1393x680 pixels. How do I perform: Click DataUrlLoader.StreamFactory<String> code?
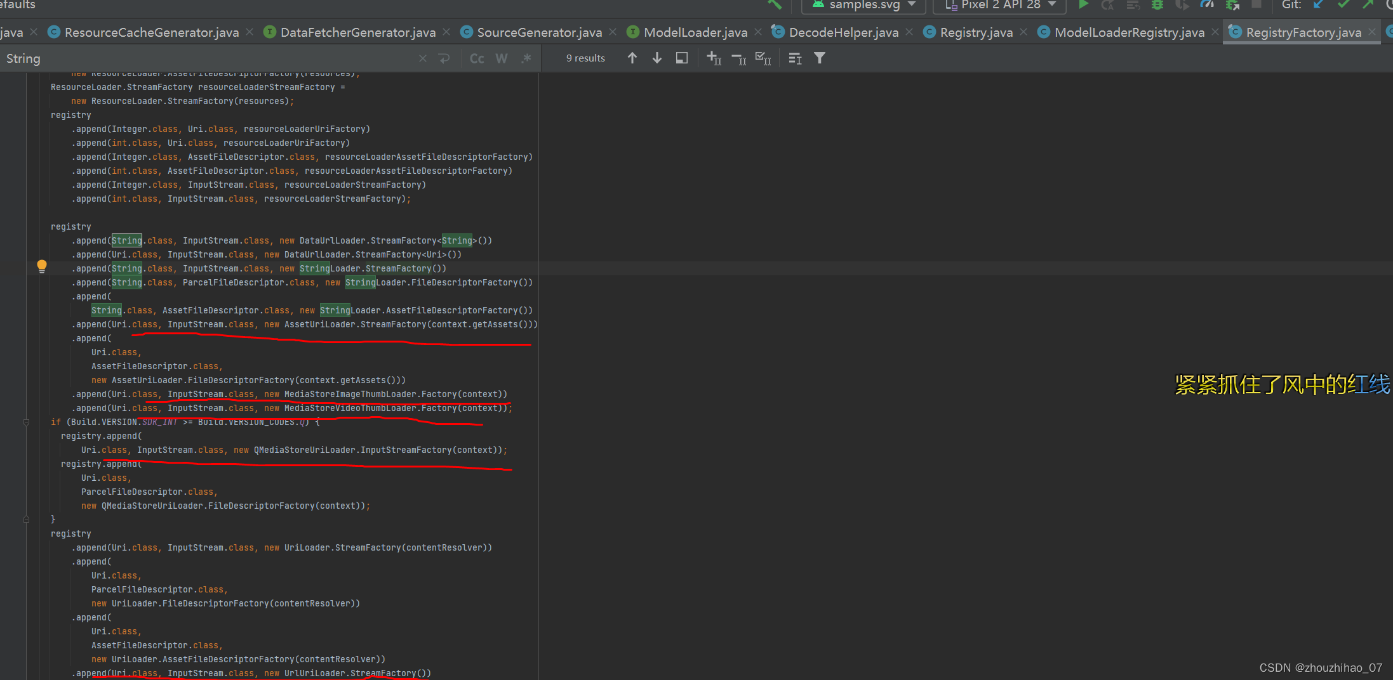(x=388, y=240)
